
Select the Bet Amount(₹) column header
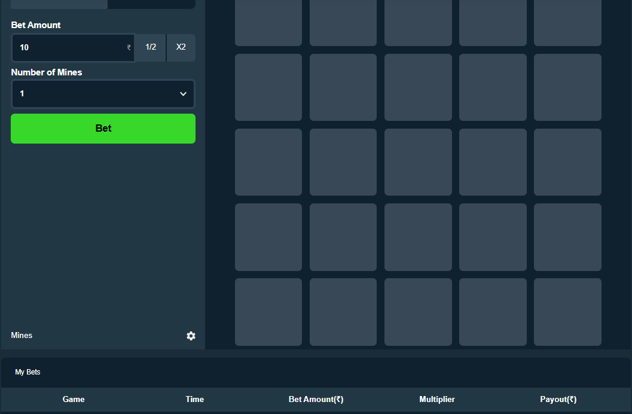(x=316, y=400)
